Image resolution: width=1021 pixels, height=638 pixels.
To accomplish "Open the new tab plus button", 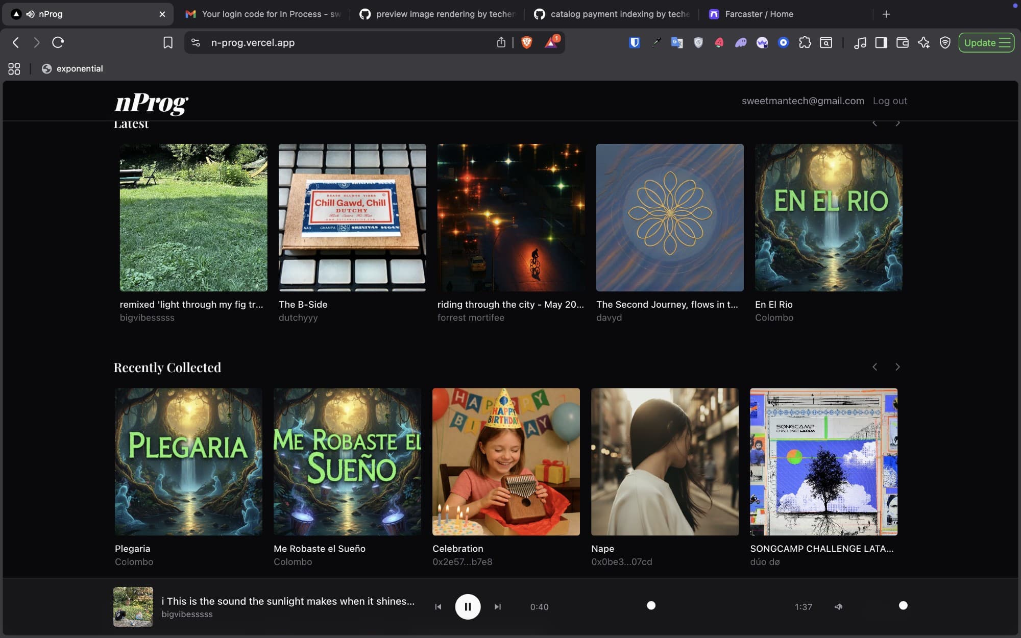I will click(886, 14).
